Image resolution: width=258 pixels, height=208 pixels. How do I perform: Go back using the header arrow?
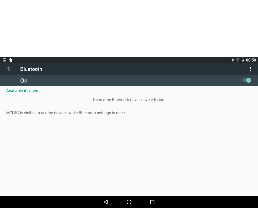pyautogui.click(x=9, y=69)
